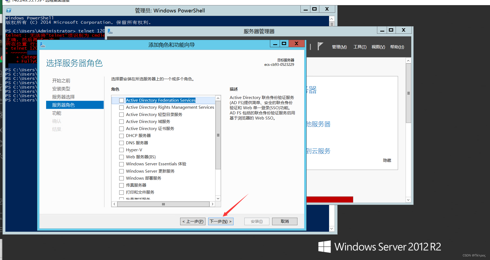Open the 工具(T) menu
The height and width of the screenshot is (260, 490).
(359, 47)
